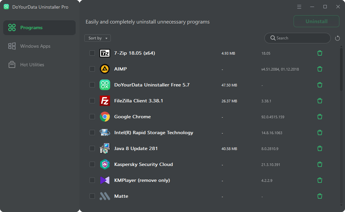Select the Google Chrome name text
Viewport: 345px width, 212px height.
[x=132, y=117]
